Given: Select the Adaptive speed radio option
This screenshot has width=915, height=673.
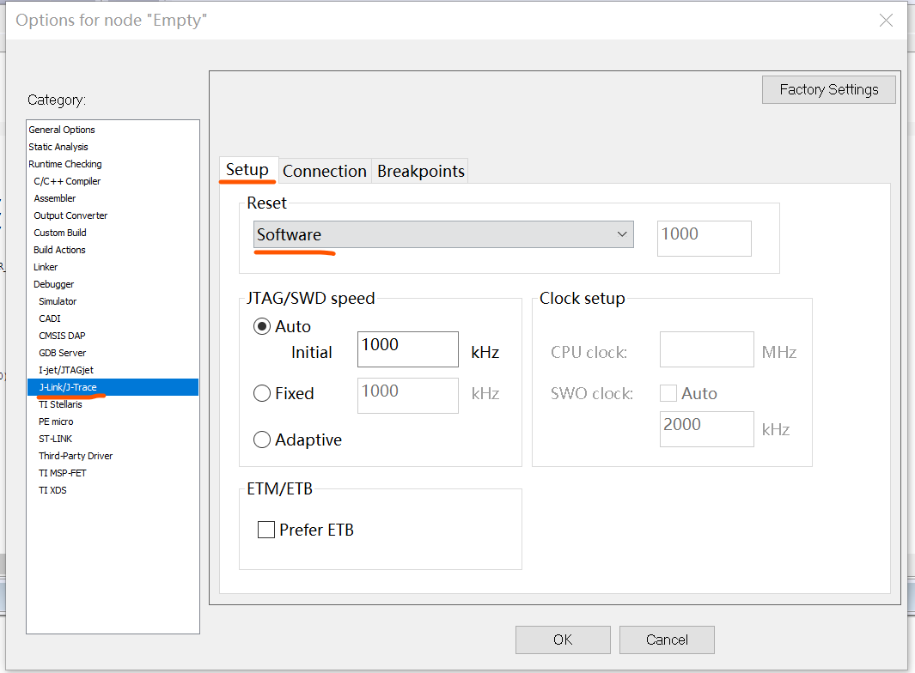Looking at the screenshot, I should point(263,440).
